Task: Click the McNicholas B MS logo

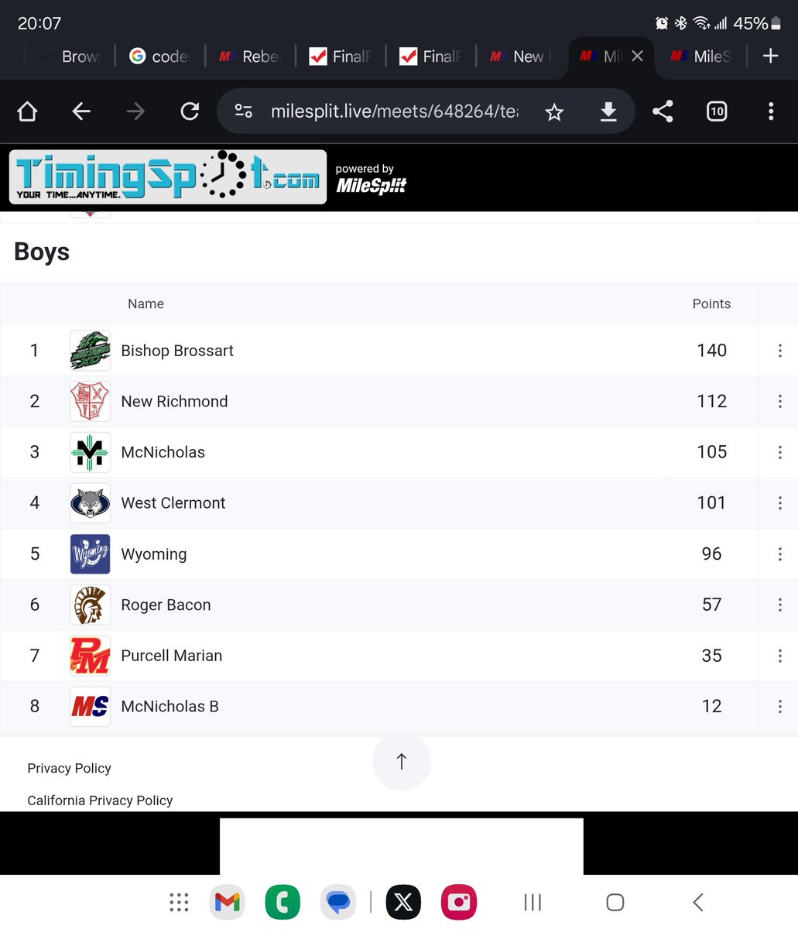Action: 90,706
